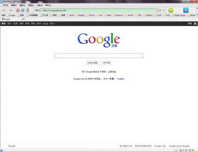This screenshot has width=198, height=152.
Task: Open the blue square pink-dot toolbar icon
Action: point(186,10)
